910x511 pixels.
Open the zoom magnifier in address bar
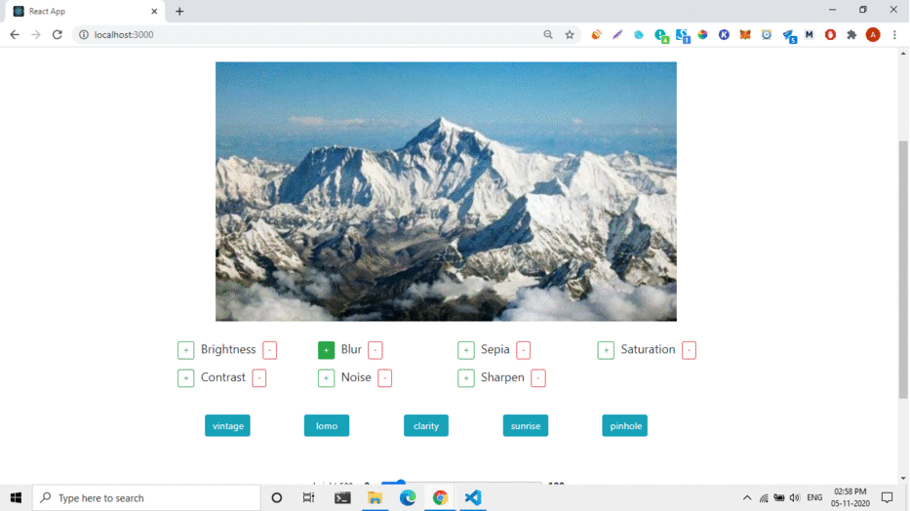click(548, 35)
